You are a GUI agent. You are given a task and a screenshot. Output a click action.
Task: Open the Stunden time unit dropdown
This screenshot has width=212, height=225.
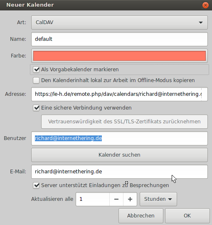pyautogui.click(x=158, y=199)
